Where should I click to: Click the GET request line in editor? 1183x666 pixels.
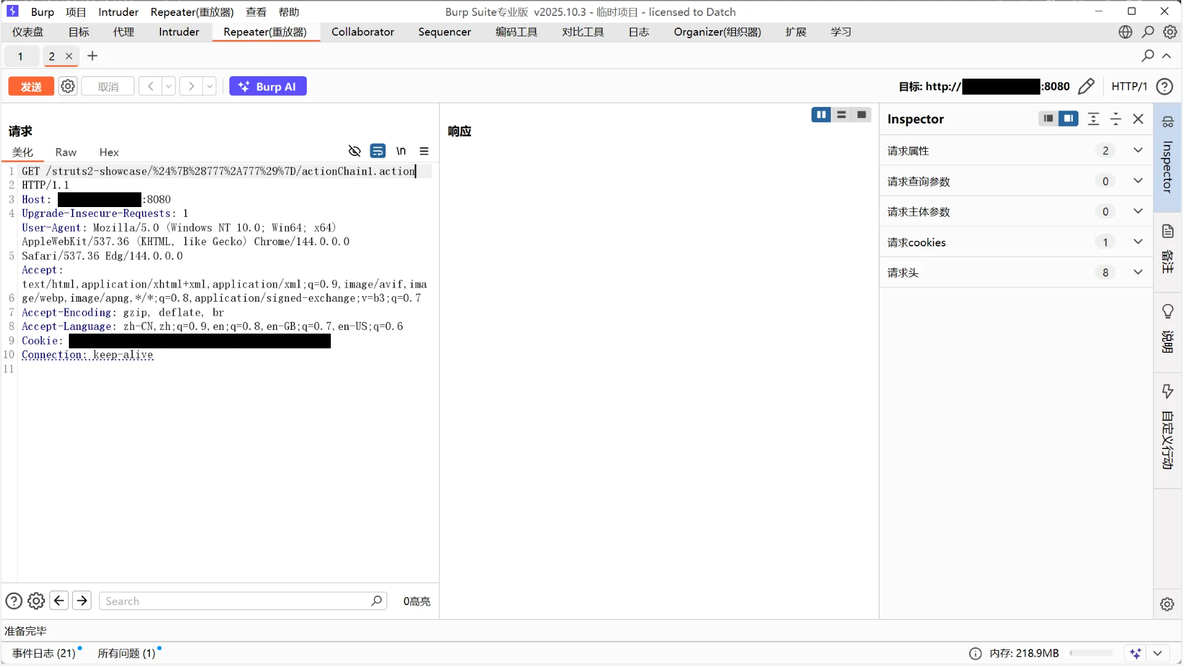[x=219, y=171]
